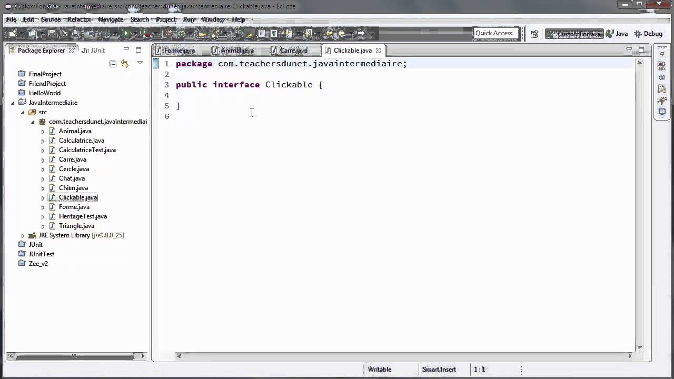Toggle block selection mode icon

coord(261,34)
